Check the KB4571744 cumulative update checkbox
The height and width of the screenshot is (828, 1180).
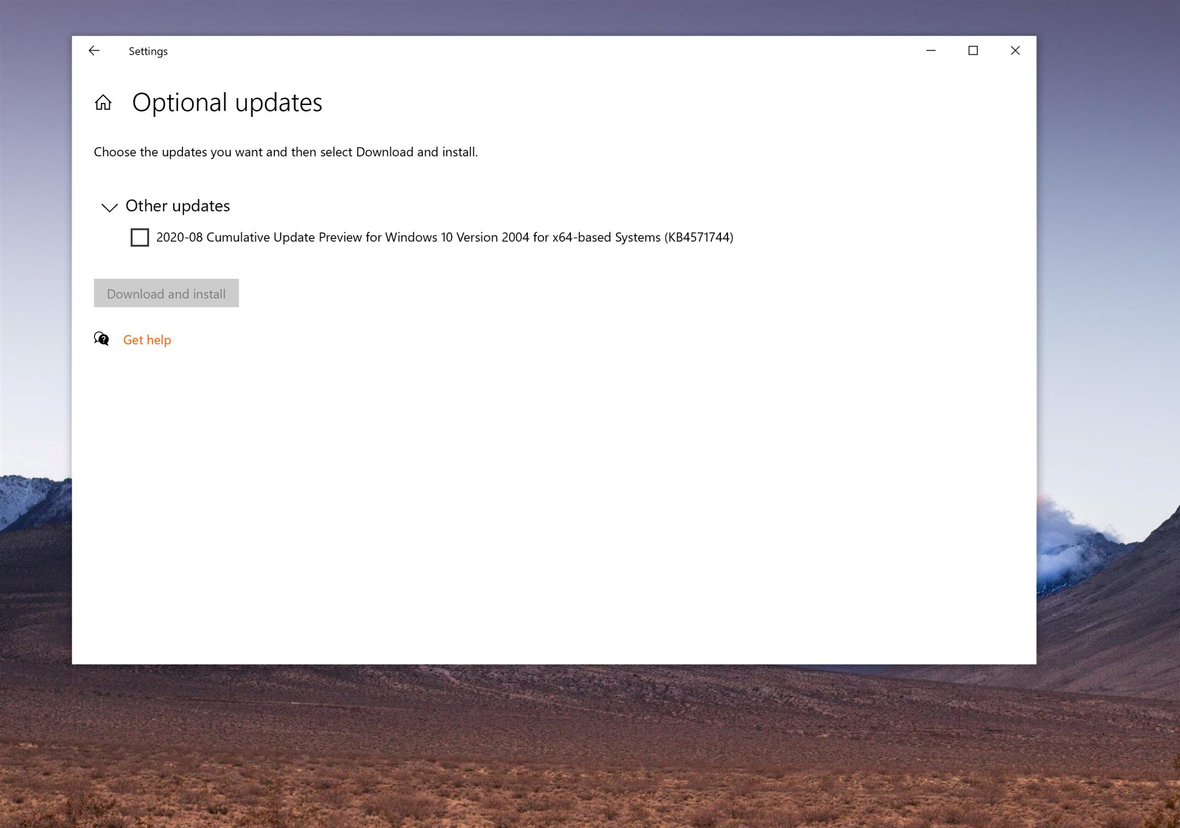(139, 237)
